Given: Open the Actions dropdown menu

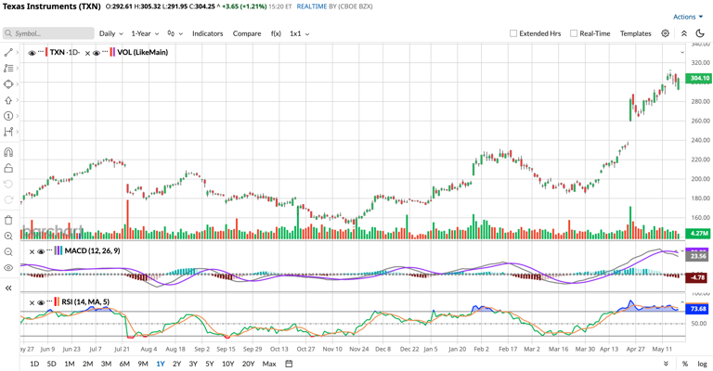Looking at the screenshot, I should pyautogui.click(x=688, y=17).
